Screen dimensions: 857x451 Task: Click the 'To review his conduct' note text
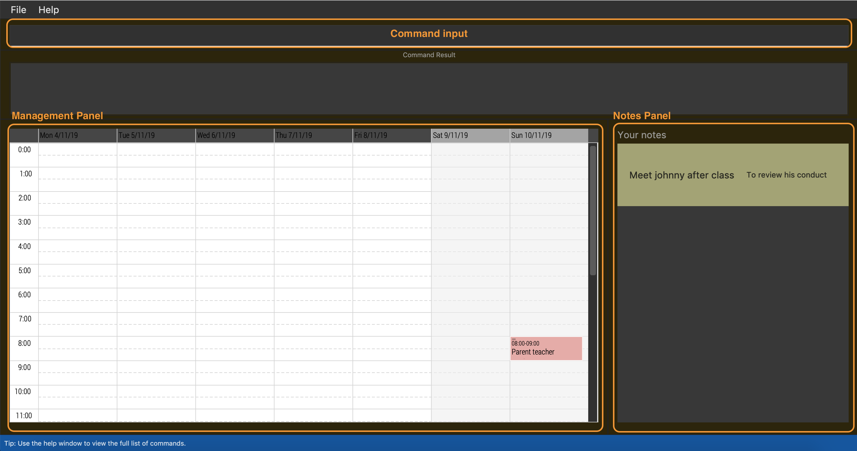[x=786, y=175]
